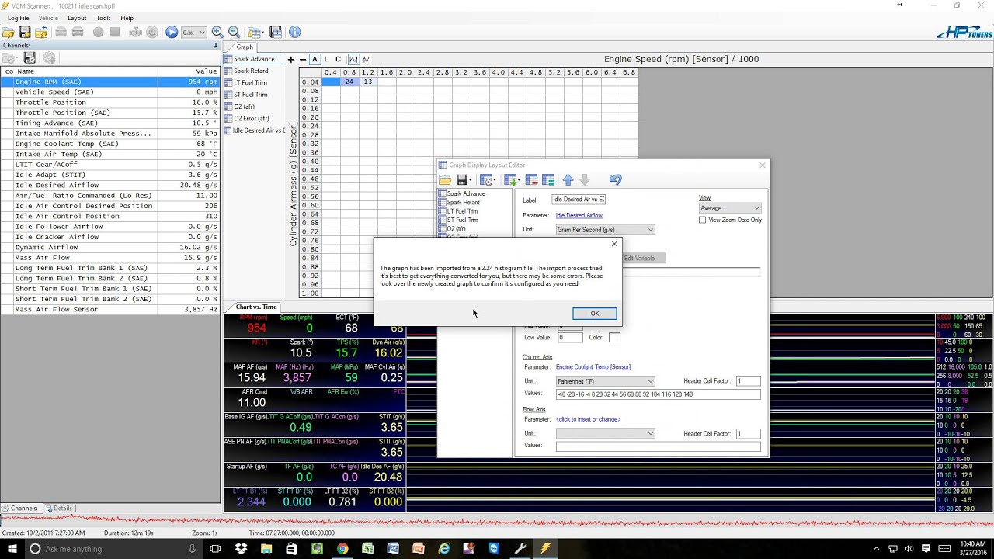Image resolution: width=994 pixels, height=559 pixels.
Task: Select O2 Error (afr) in graph list
Action: [251, 118]
